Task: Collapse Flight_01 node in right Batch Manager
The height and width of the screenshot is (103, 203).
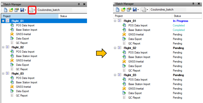Action: [x=115, y=21]
